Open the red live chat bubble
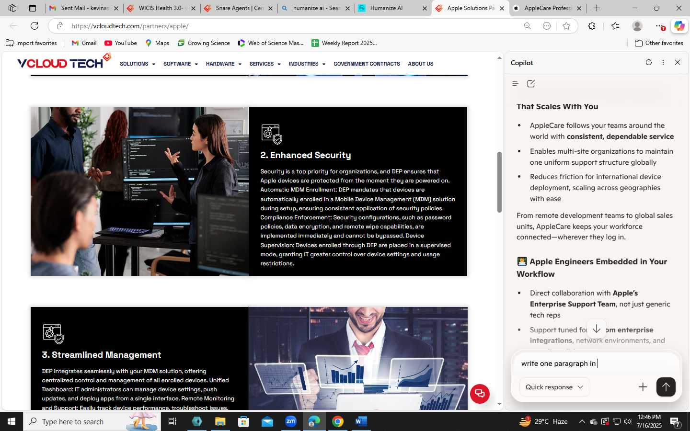Viewport: 690px width, 431px height. [x=480, y=394]
